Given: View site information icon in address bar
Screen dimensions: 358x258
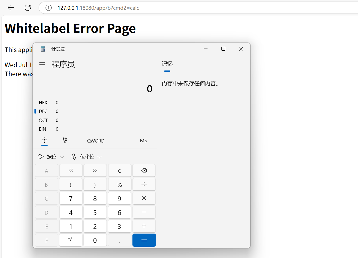Looking at the screenshot, I should [x=48, y=8].
